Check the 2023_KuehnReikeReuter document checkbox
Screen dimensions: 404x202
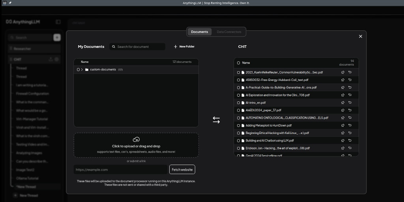[x=238, y=73]
